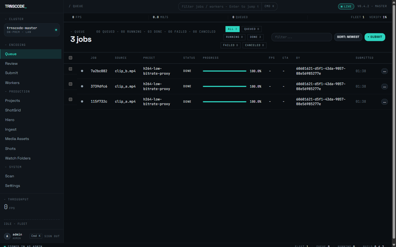The image size is (396, 247).
Task: Sort by the STATUS column header
Action: pyautogui.click(x=189, y=58)
